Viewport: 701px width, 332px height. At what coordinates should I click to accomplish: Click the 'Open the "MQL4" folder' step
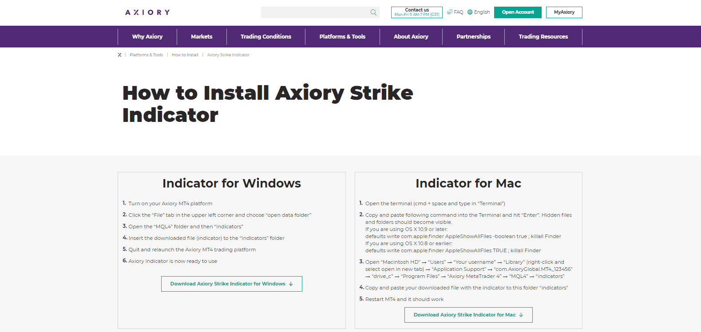coord(186,227)
